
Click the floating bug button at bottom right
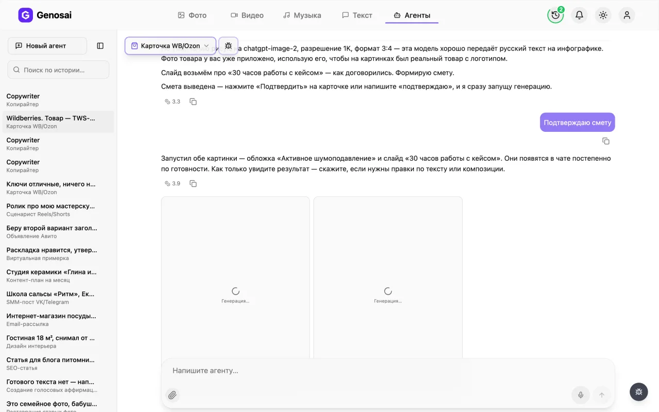click(x=639, y=392)
